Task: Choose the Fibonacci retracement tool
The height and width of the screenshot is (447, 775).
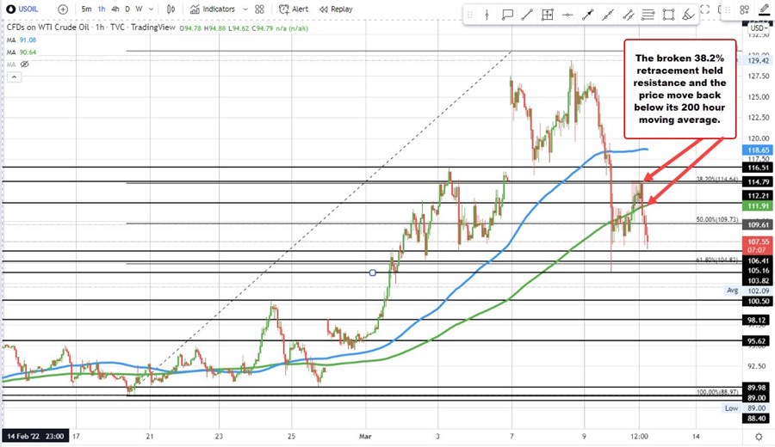Action: pyautogui.click(x=648, y=15)
